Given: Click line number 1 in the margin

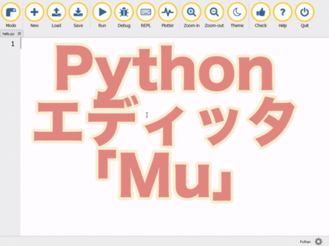Looking at the screenshot, I should click(x=13, y=44).
